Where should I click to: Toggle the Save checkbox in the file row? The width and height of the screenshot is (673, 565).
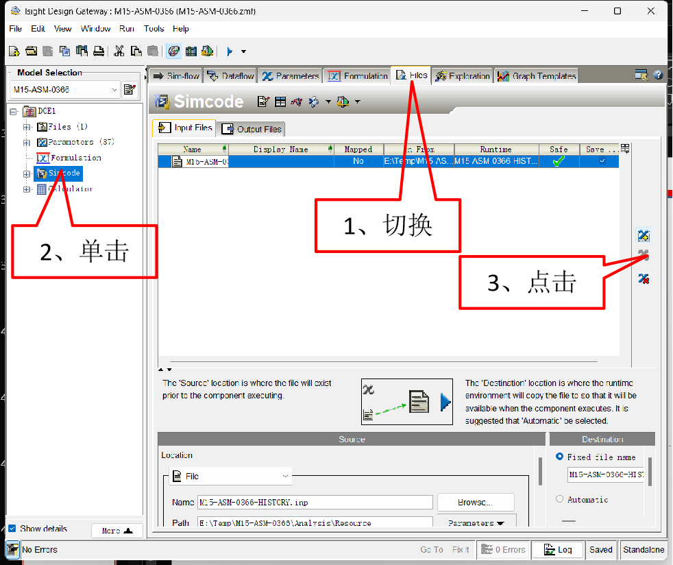[x=602, y=161]
